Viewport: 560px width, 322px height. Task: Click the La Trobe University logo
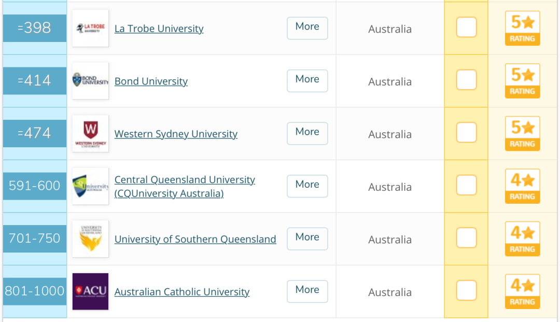pos(90,28)
